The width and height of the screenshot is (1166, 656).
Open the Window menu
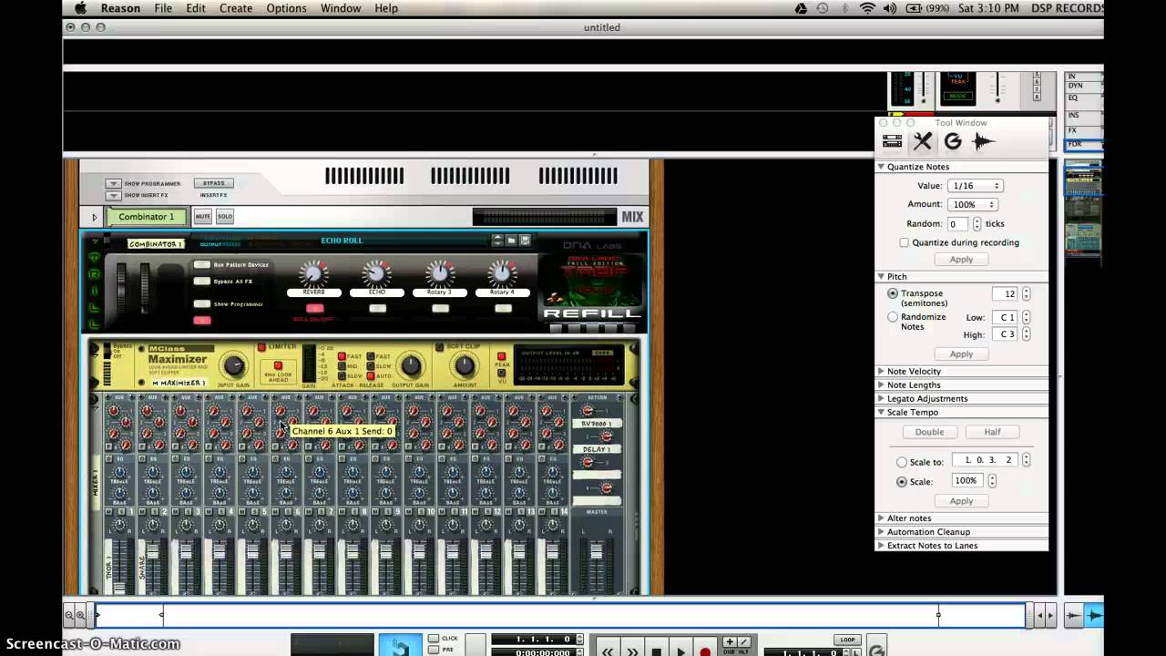(341, 8)
